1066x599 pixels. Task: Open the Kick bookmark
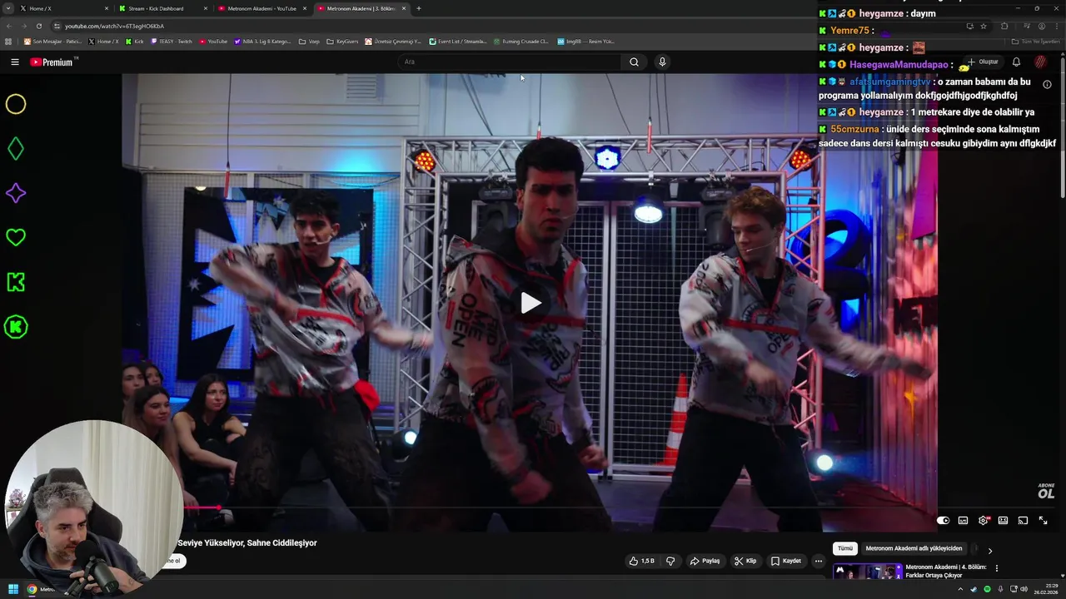(135, 41)
